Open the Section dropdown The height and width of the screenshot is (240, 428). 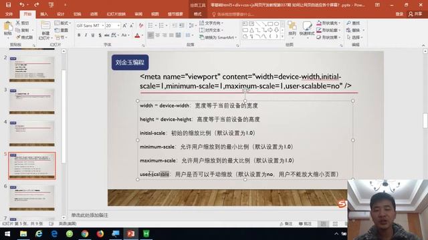(61, 37)
